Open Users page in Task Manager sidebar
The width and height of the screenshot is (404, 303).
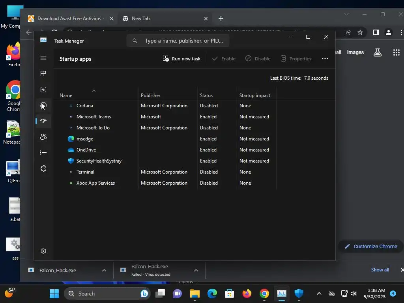pos(43,137)
